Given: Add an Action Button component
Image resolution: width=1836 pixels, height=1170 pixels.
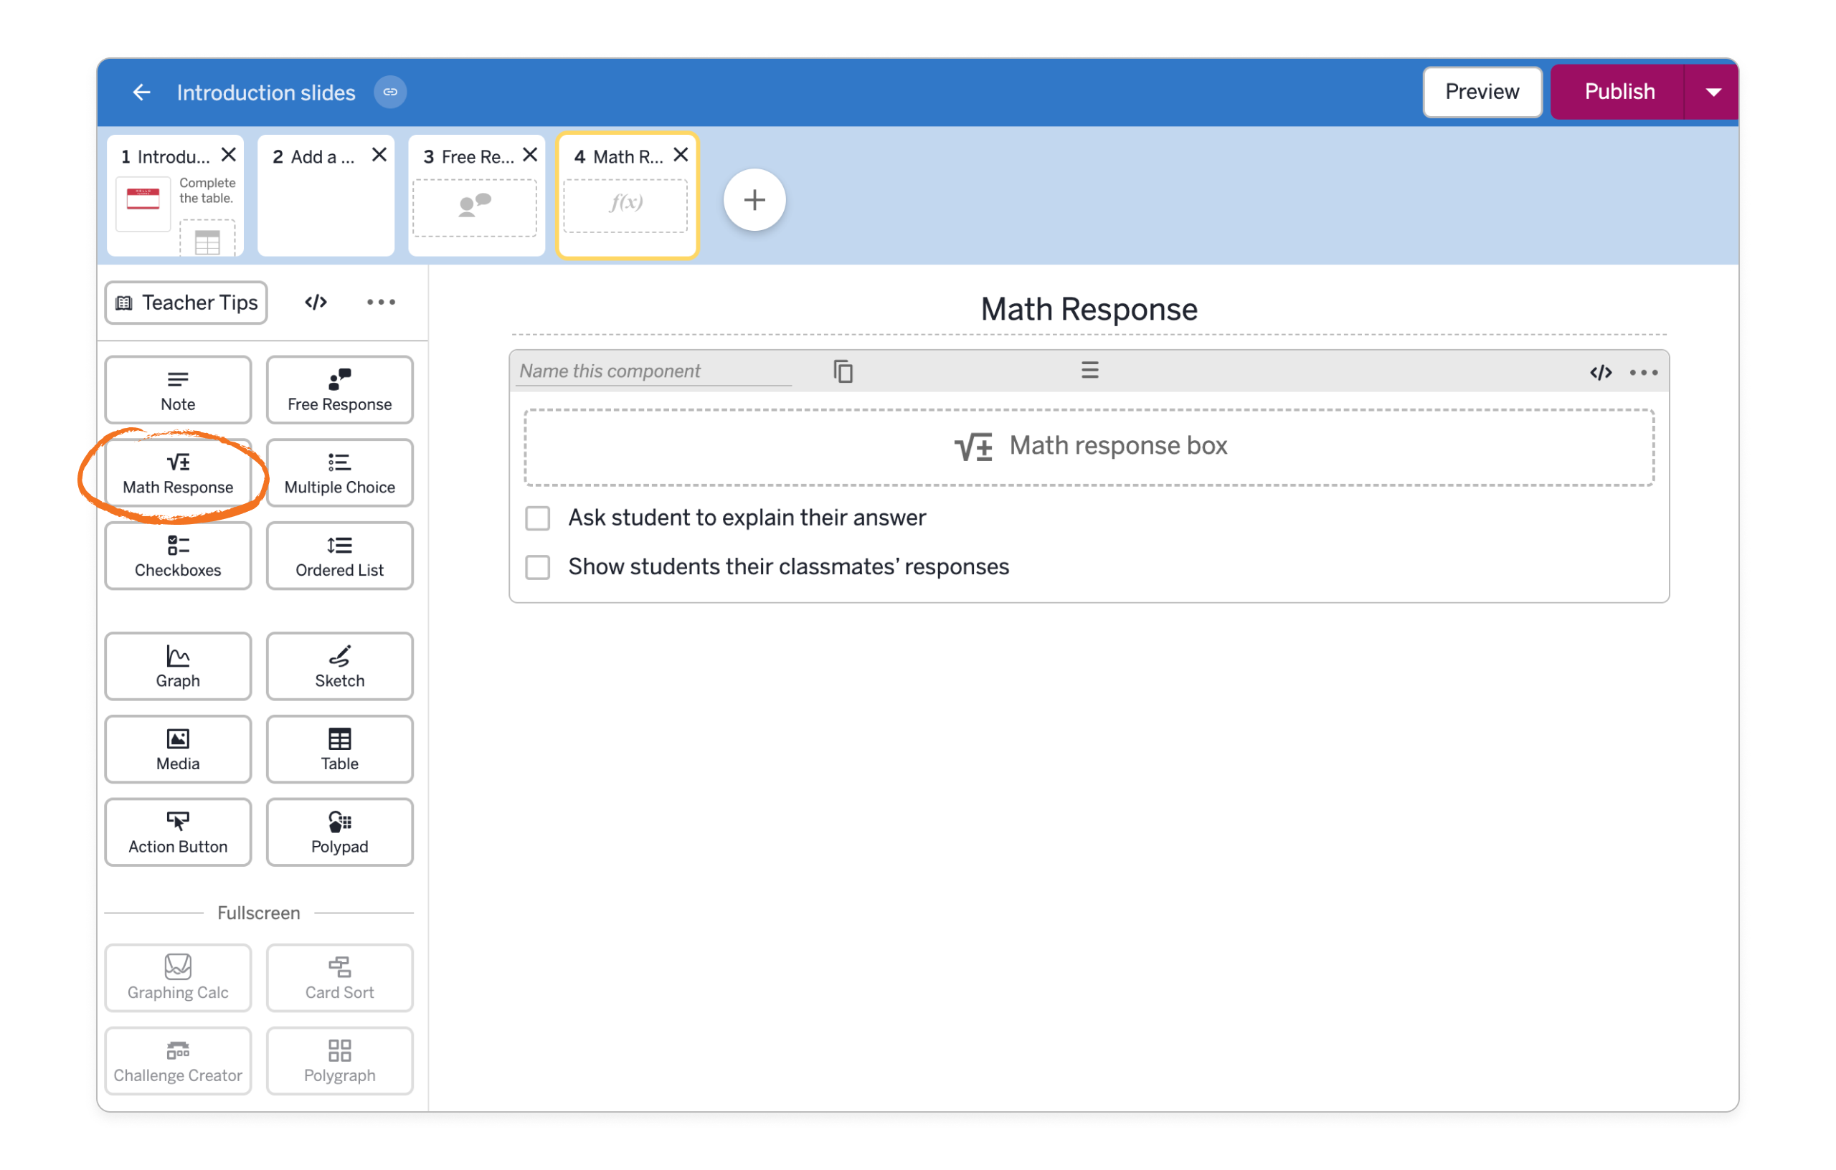Looking at the screenshot, I should pyautogui.click(x=178, y=833).
